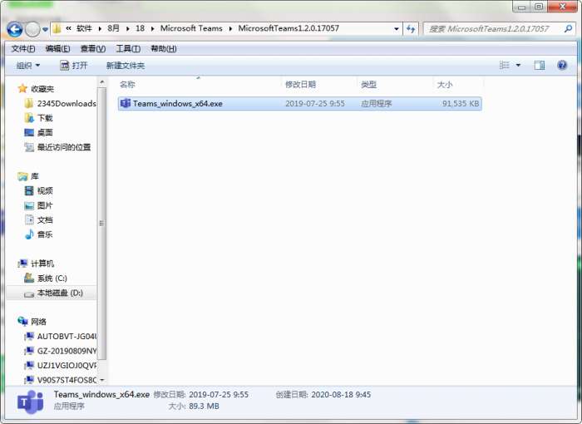This screenshot has height=424, width=582.
Task: Open the 查看(V) menu
Action: click(93, 49)
